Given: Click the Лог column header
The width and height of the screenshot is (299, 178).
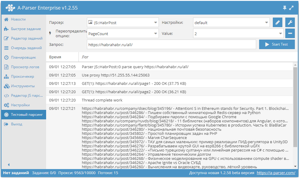Looking at the screenshot, I should (188, 57).
